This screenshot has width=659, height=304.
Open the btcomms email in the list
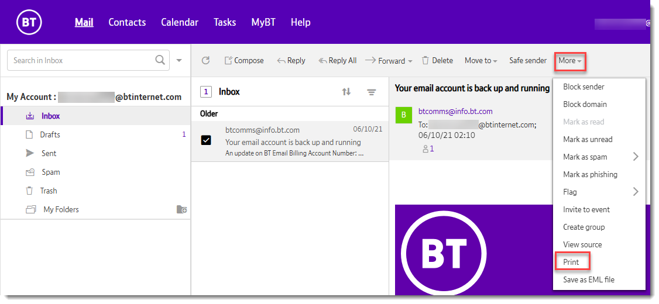pos(290,141)
